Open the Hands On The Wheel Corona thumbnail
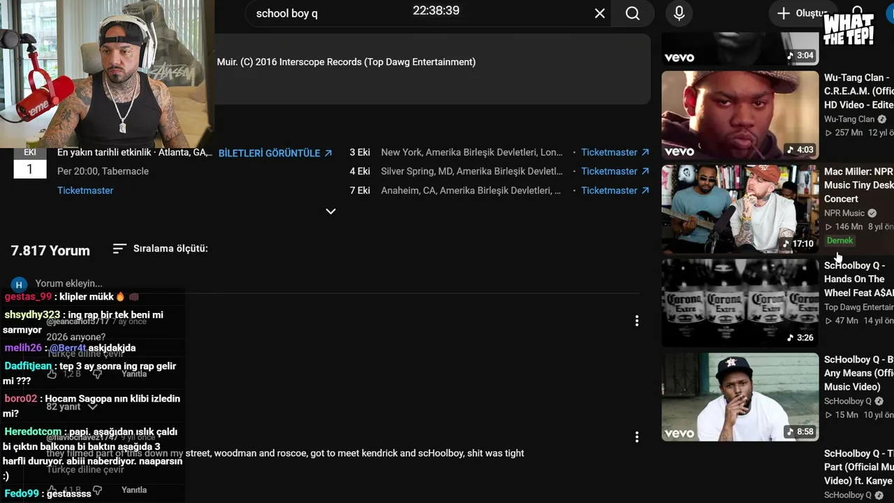Screen dimensions: 894x503 (740, 302)
